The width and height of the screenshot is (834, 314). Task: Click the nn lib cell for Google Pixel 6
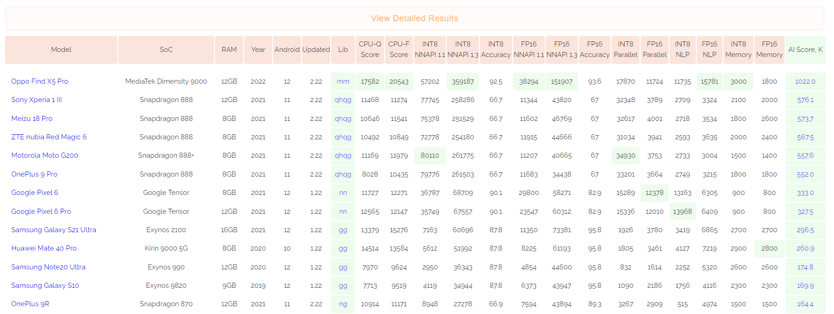[x=343, y=193]
